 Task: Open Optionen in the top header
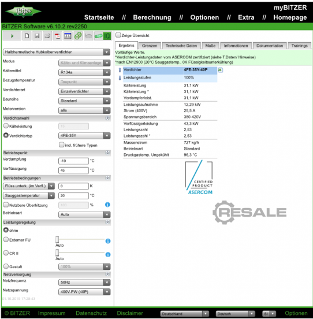click(204, 17)
